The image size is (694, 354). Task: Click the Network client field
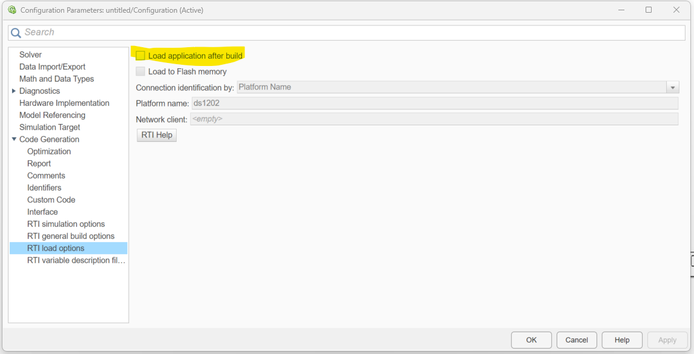[433, 119]
